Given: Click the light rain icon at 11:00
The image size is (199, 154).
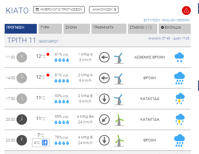Looking at the screenshot, I should [x=179, y=57].
